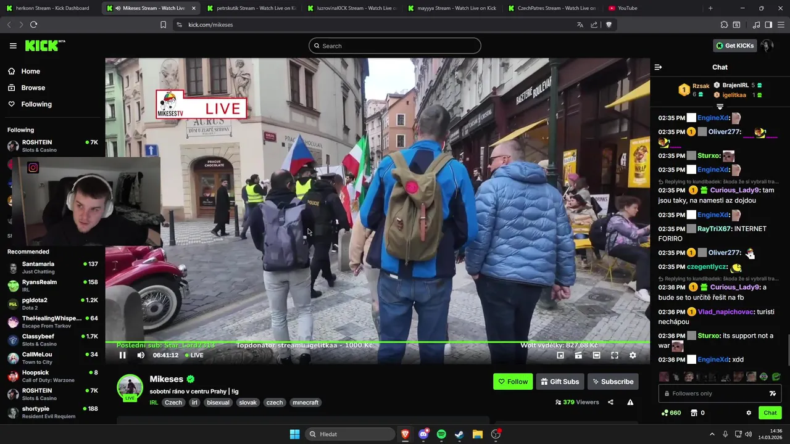The width and height of the screenshot is (790, 444).
Task: Open a new browser tab
Action: [710, 8]
